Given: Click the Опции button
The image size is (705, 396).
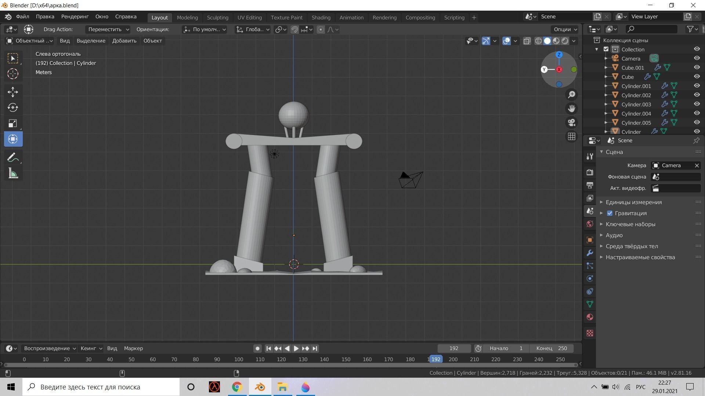Looking at the screenshot, I should tap(565, 29).
